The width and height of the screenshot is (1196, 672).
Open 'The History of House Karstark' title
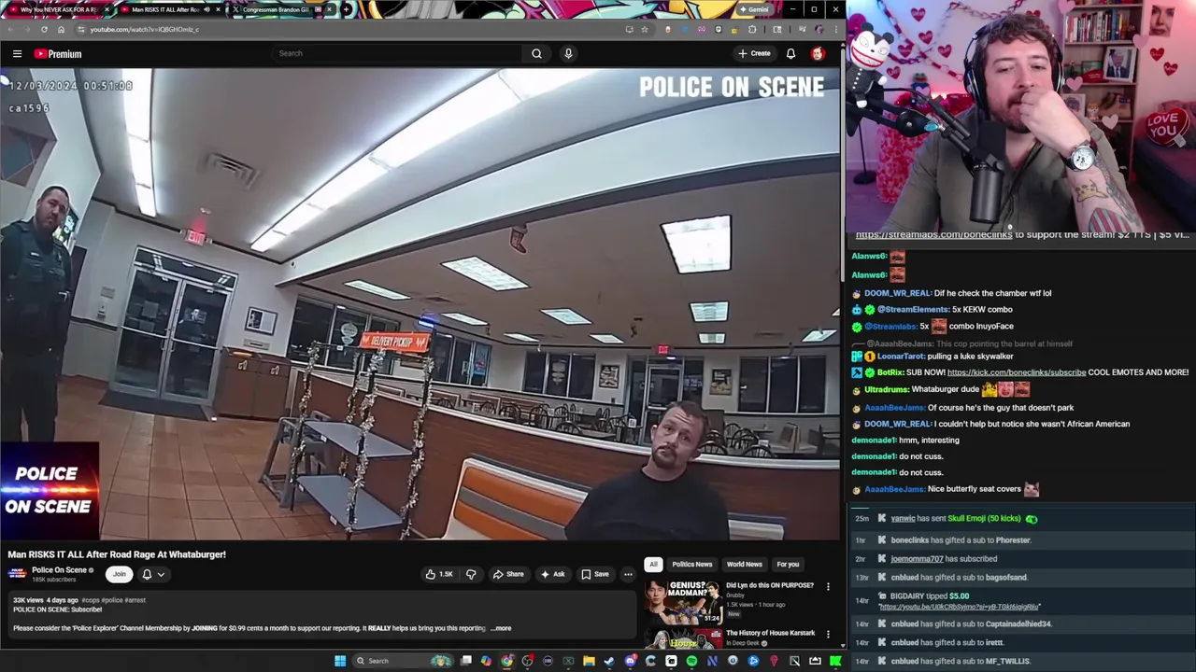tap(771, 633)
